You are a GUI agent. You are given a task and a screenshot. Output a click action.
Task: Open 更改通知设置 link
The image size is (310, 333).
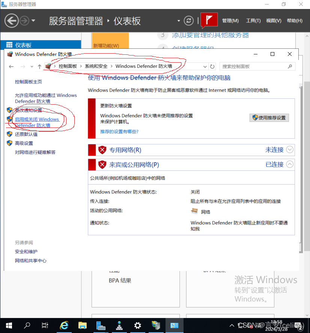(29, 110)
